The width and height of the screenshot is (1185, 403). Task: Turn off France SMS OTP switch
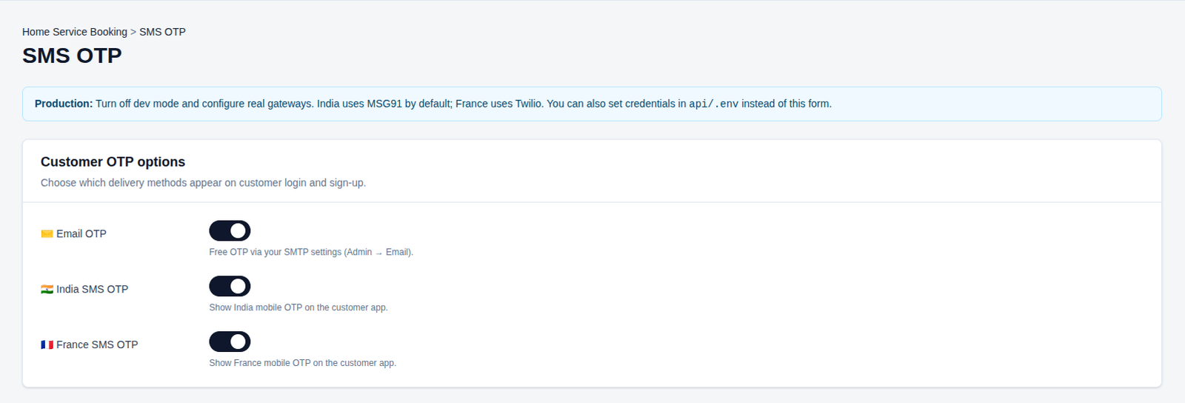(x=230, y=342)
